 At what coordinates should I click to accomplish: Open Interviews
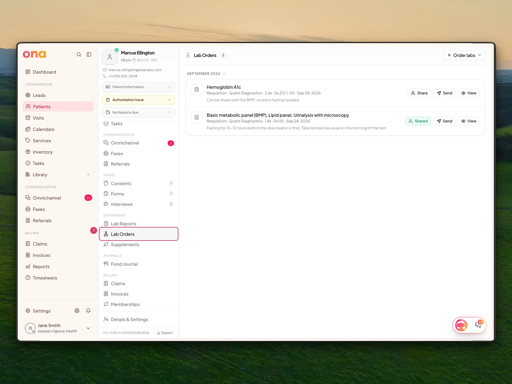coord(139,204)
